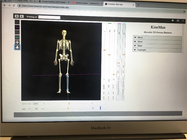Click the tilt value field 6.9
Screen dimensions: 187x140
click(x=109, y=87)
